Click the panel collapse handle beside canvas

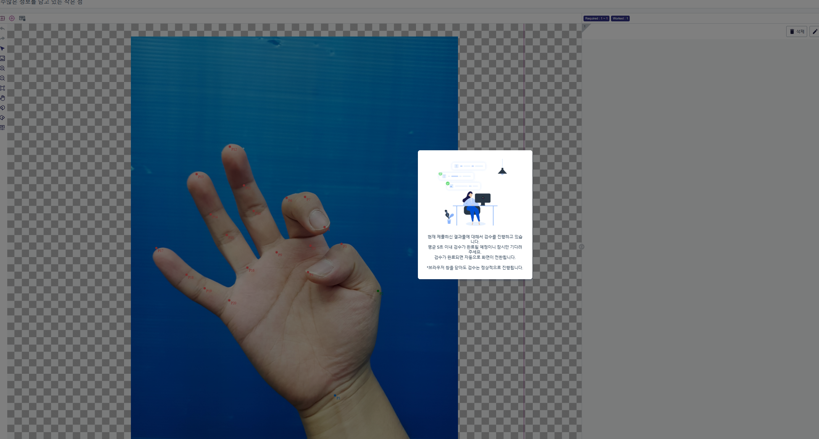point(582,247)
